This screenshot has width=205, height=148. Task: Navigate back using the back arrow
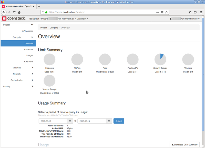coord(4,12)
